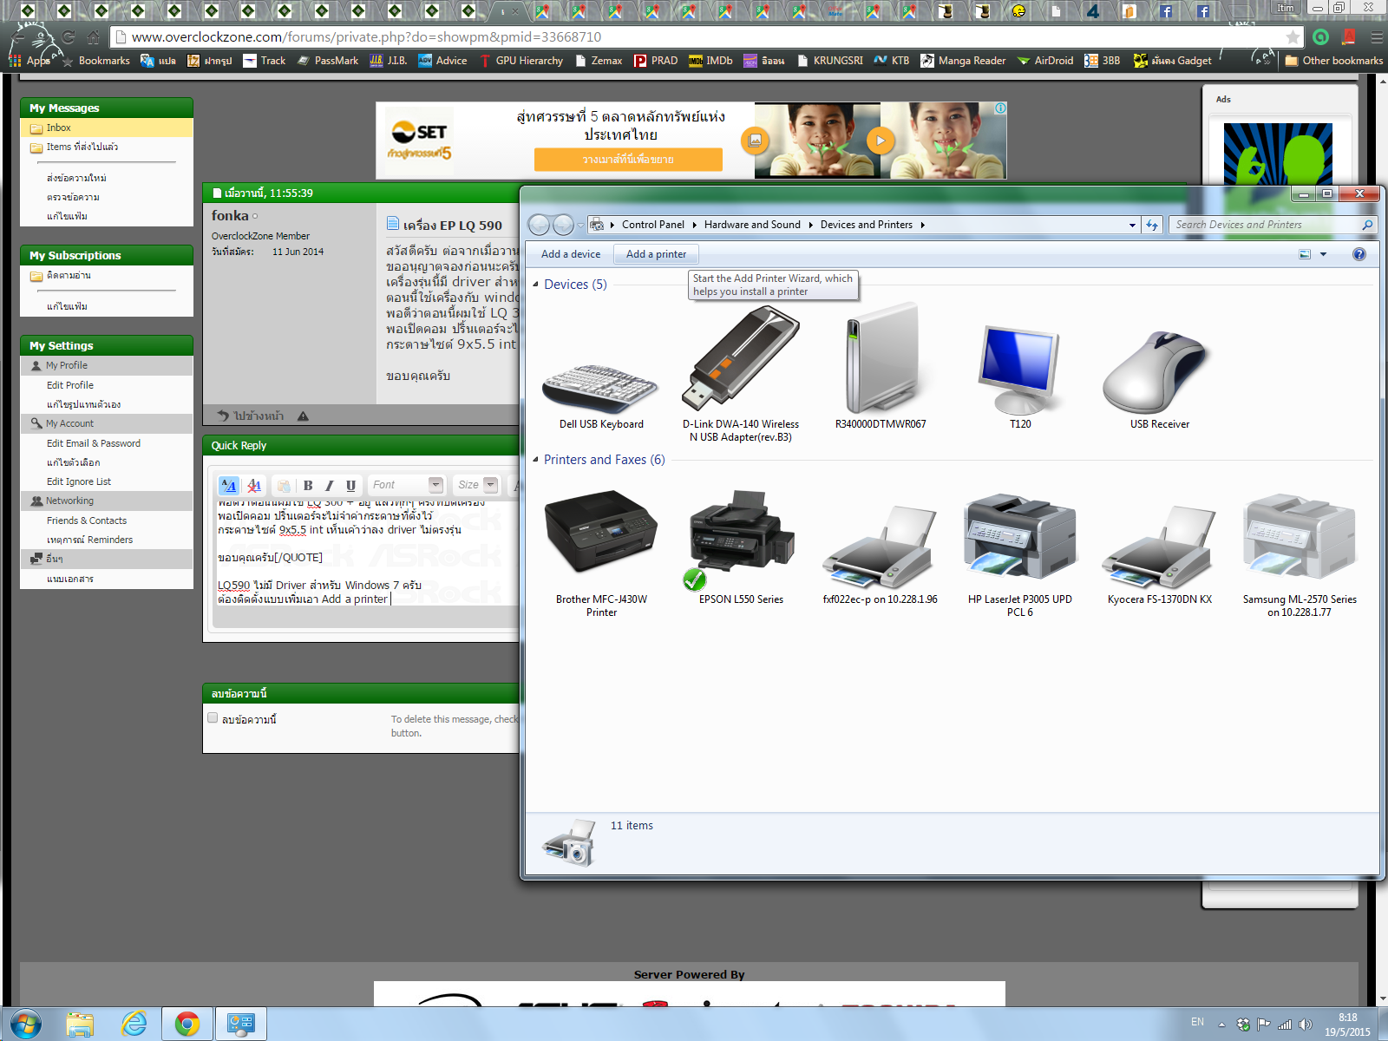Click the Devices and Printers breadcrumb

[x=867, y=225]
